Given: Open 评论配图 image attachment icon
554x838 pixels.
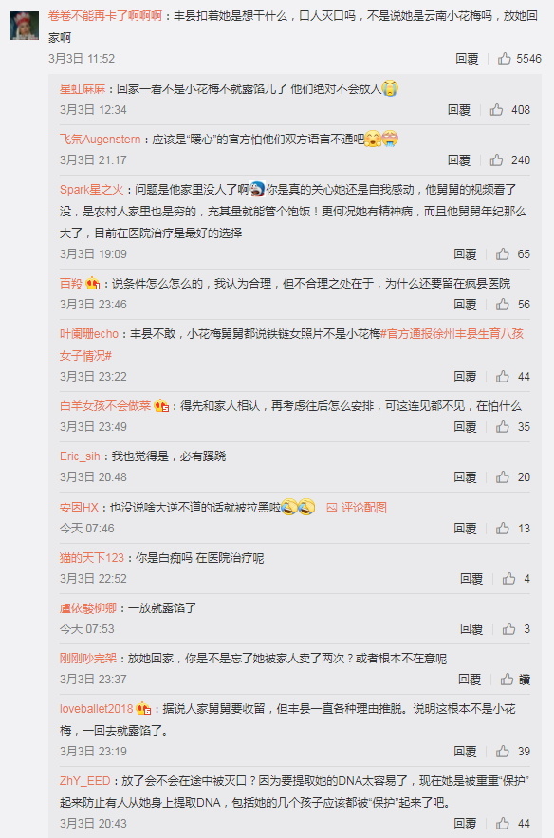Looking at the screenshot, I should [x=332, y=507].
